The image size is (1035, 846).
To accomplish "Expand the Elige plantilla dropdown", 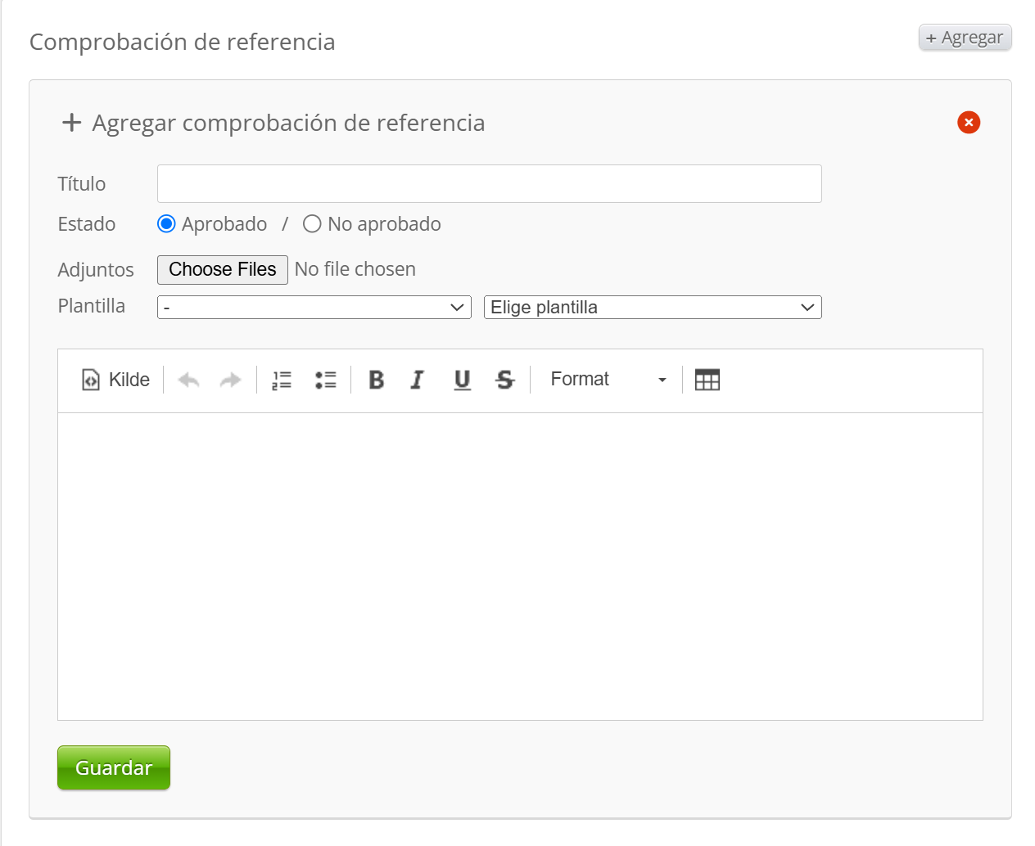I will click(x=652, y=308).
